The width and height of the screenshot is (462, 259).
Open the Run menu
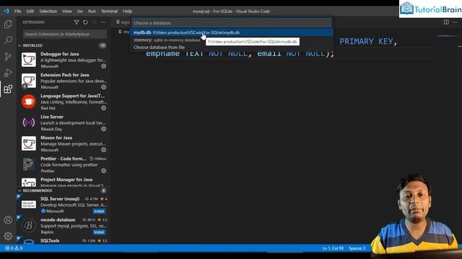92,12
